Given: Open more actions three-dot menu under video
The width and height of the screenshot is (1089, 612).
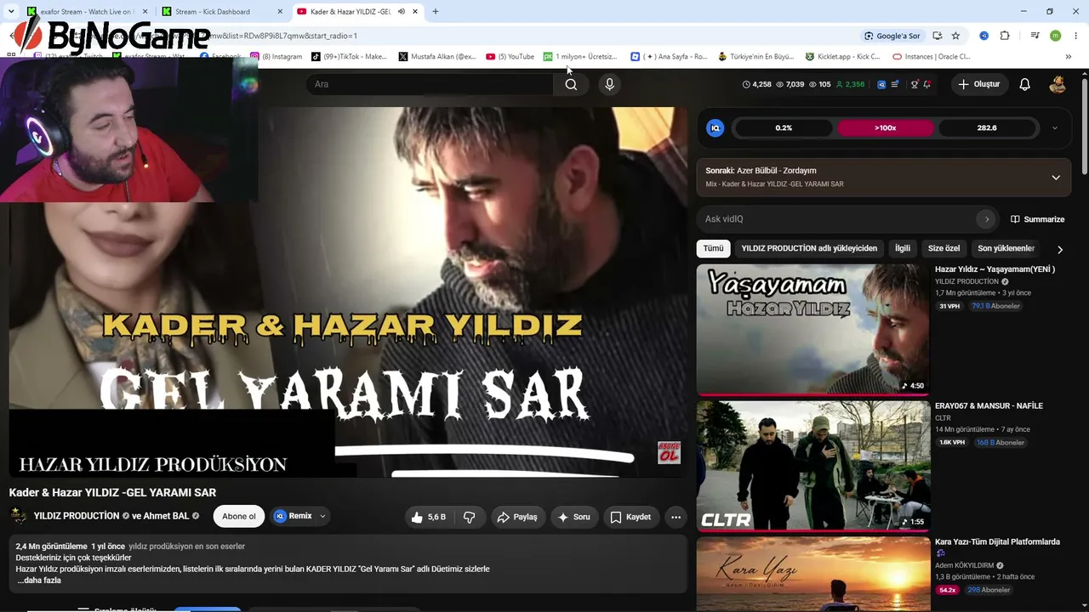Looking at the screenshot, I should coord(676,517).
